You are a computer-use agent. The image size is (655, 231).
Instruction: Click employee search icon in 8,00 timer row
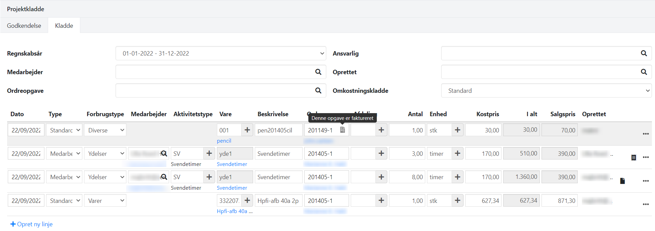[x=164, y=177]
